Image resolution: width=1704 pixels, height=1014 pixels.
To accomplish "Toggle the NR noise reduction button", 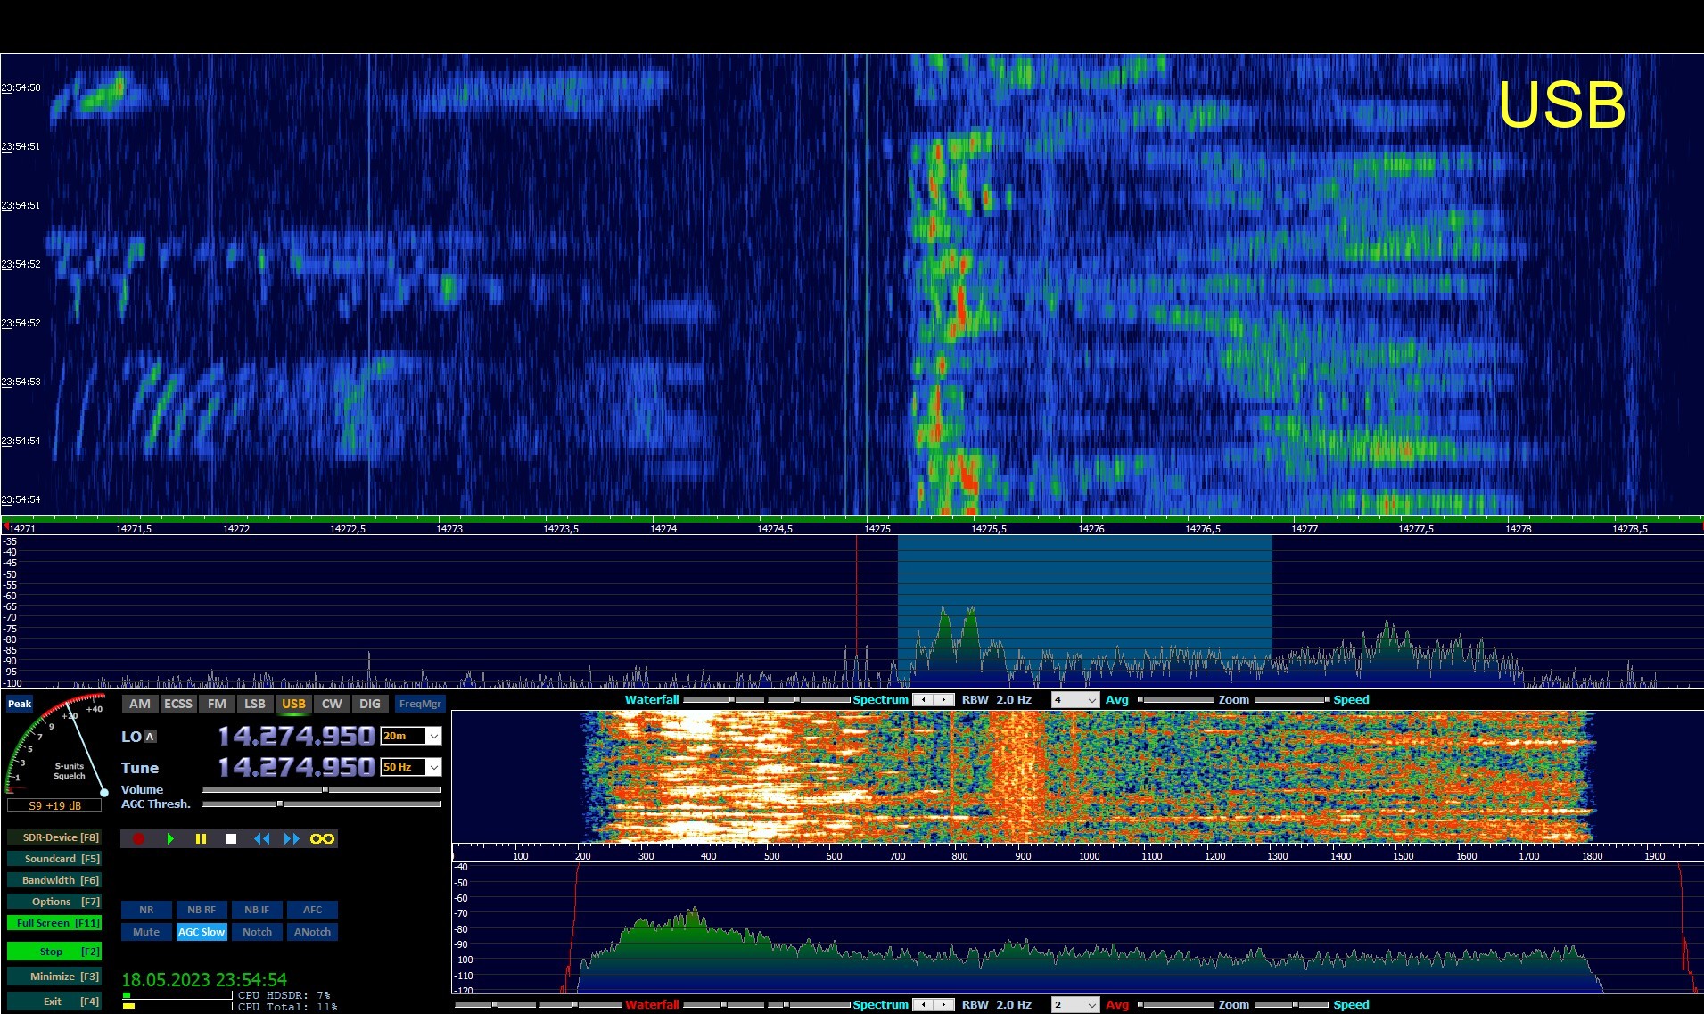I will click(x=146, y=910).
